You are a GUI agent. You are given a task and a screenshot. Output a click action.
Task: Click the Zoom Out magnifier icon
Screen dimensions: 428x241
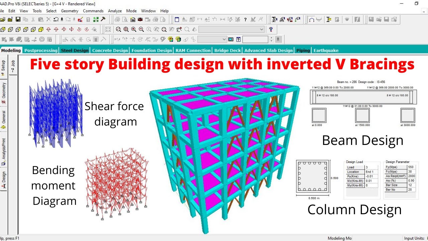[x=141, y=29]
